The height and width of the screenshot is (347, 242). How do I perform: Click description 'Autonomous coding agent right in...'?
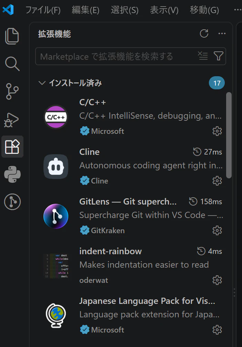tap(151, 166)
